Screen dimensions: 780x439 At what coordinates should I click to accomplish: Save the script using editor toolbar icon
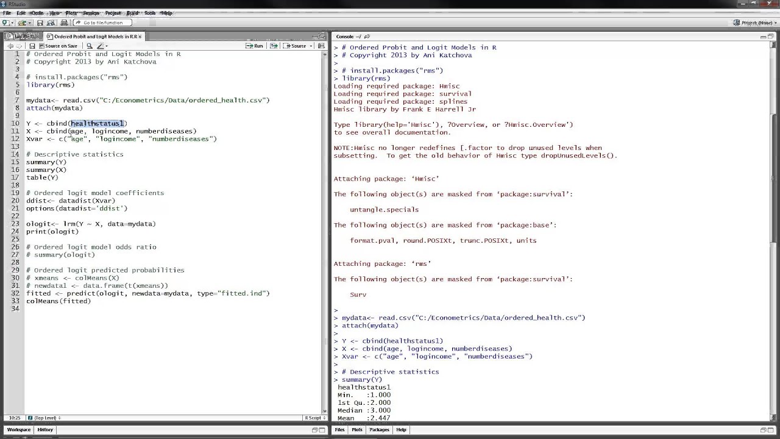point(32,46)
